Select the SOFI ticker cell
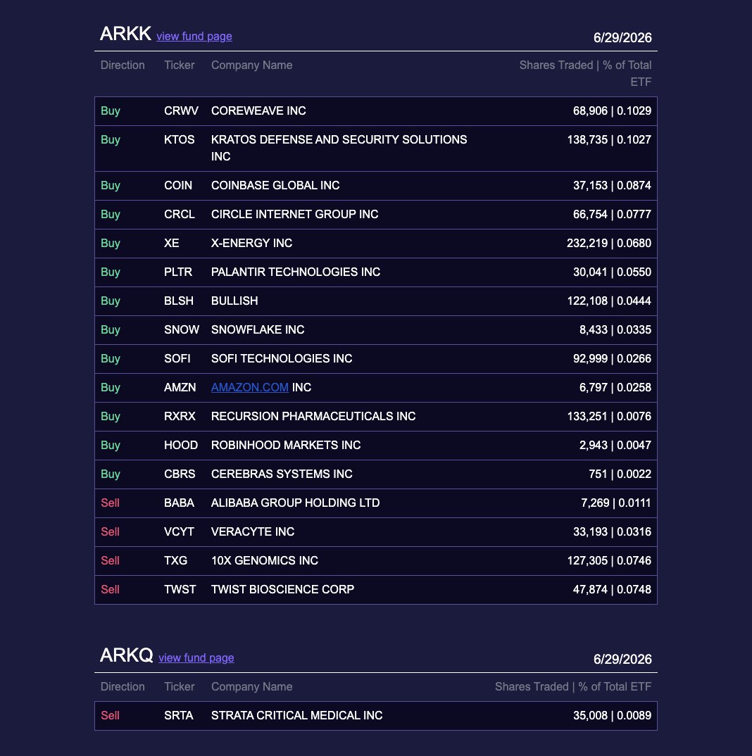The image size is (752, 756). tap(177, 359)
